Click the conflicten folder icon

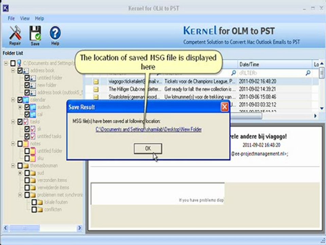tap(40, 209)
